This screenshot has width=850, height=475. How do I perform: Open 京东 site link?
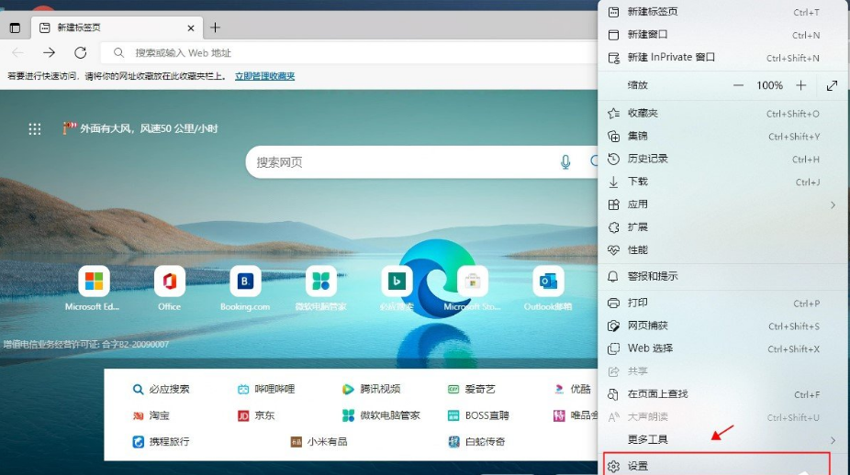[x=256, y=415]
